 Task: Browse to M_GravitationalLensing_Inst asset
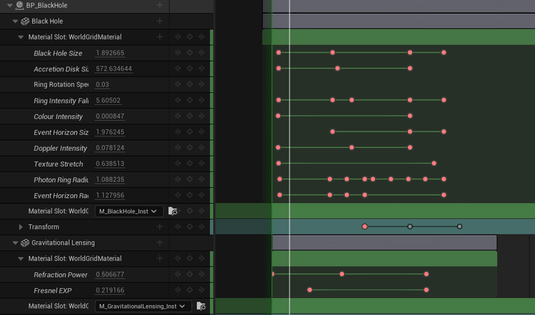click(x=201, y=306)
